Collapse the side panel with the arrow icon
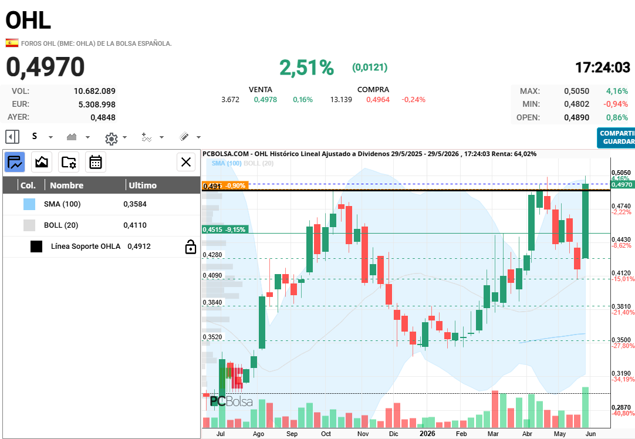The image size is (635, 439). pyautogui.click(x=12, y=137)
